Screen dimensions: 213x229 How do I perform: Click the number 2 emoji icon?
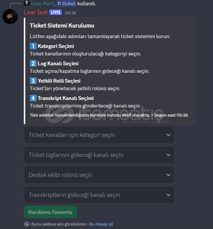(33, 63)
